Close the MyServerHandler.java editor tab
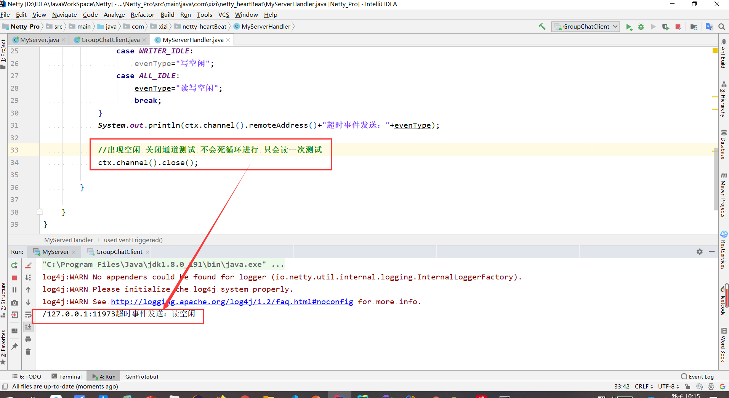This screenshot has width=729, height=398. point(228,40)
